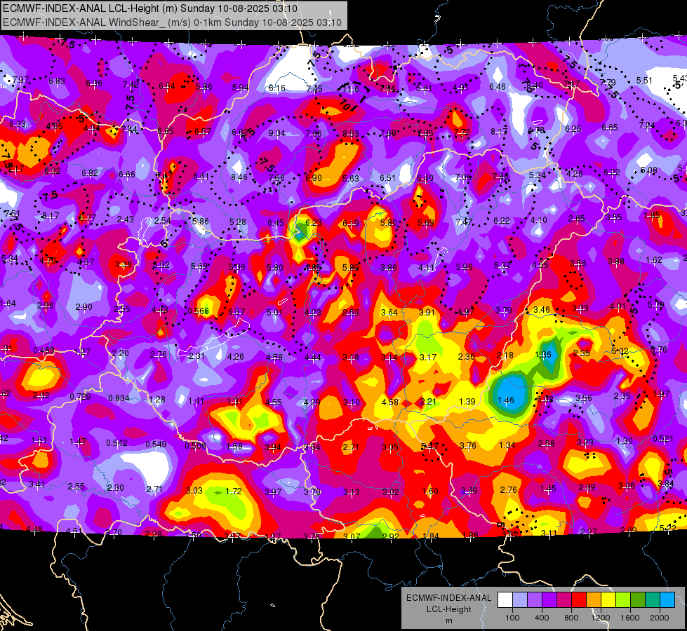This screenshot has width=687, height=631.
Task: Click the 'LCL-Height' legend title
Action: pos(449,609)
